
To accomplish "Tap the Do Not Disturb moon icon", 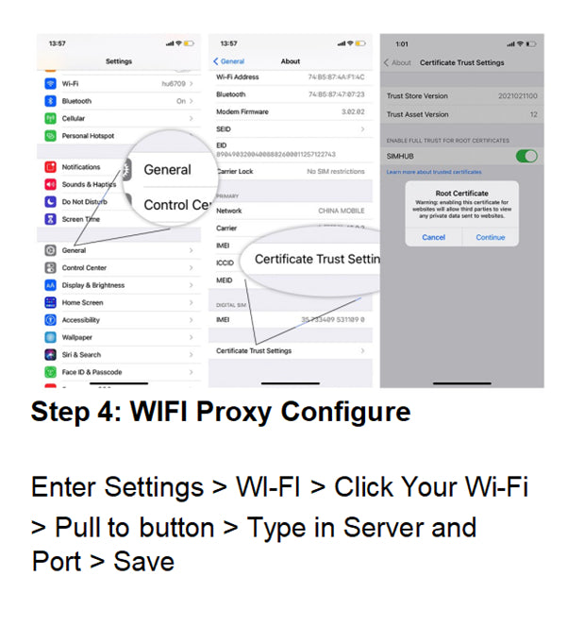I will click(50, 201).
